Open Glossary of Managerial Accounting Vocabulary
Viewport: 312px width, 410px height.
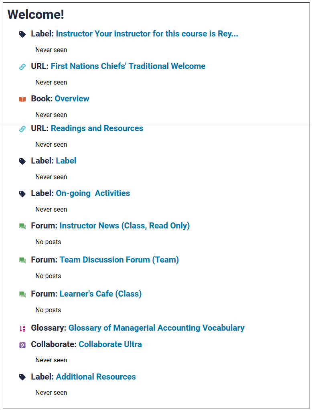coord(156,328)
